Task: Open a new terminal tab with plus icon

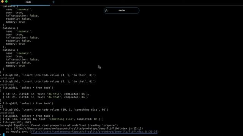Action: tap(53, 2)
